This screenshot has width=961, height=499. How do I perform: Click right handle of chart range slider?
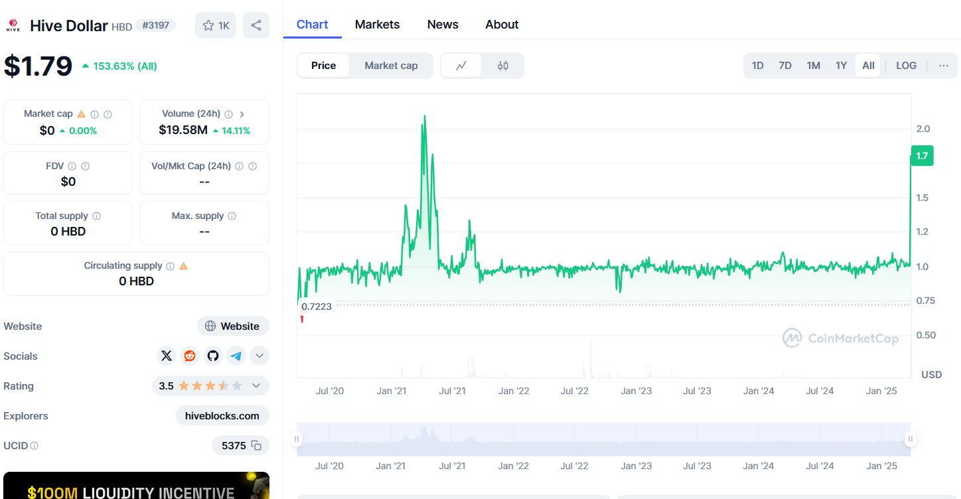click(911, 439)
